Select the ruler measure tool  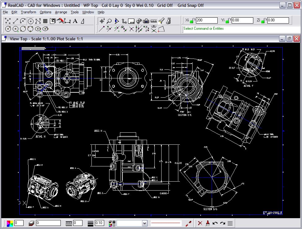pos(154,21)
